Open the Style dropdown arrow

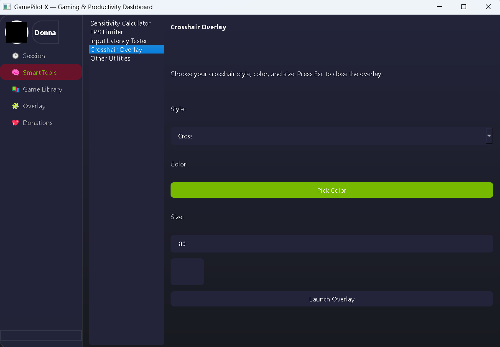coord(489,136)
